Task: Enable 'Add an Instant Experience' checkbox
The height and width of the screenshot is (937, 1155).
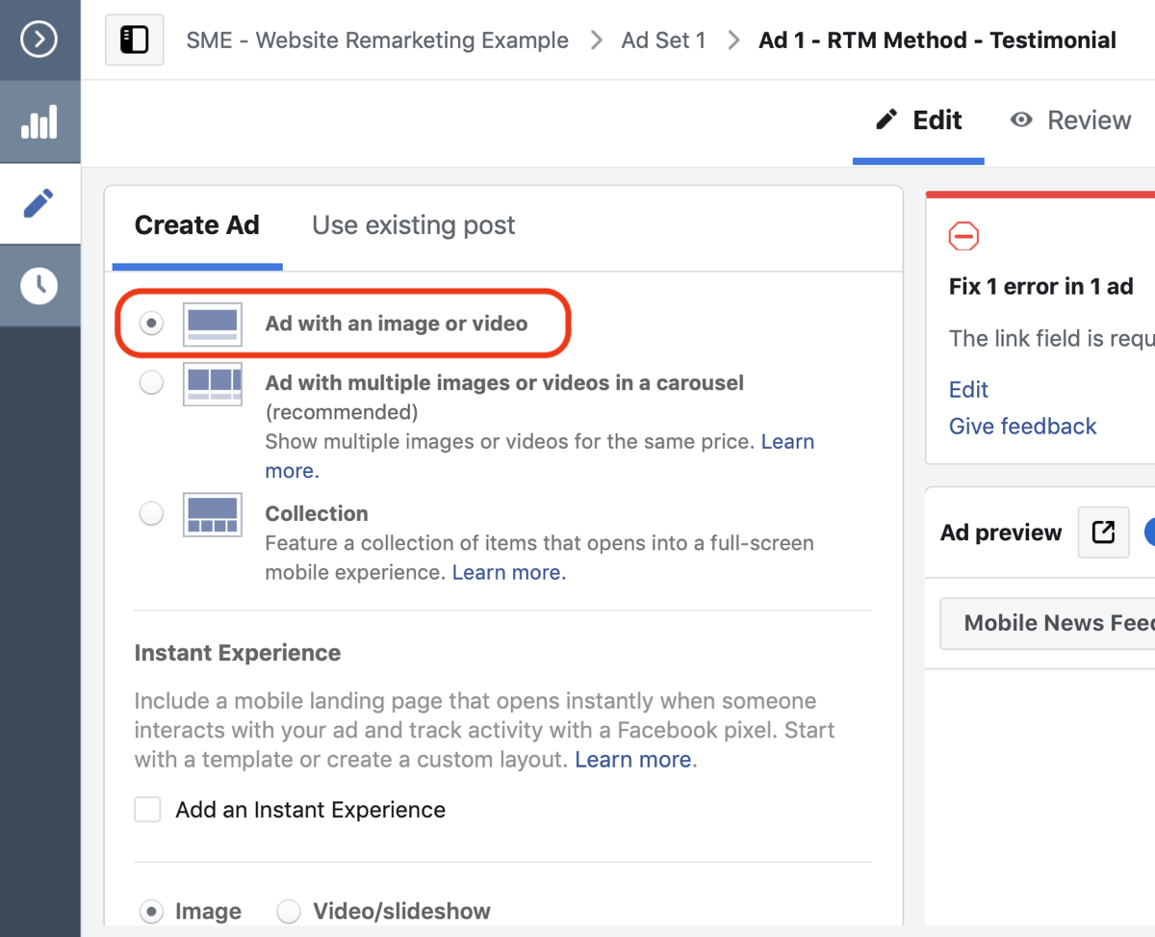Action: pos(147,810)
